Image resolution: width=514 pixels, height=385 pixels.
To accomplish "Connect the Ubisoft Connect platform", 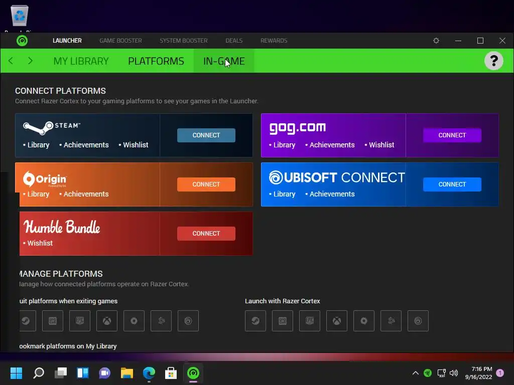I will tap(452, 184).
